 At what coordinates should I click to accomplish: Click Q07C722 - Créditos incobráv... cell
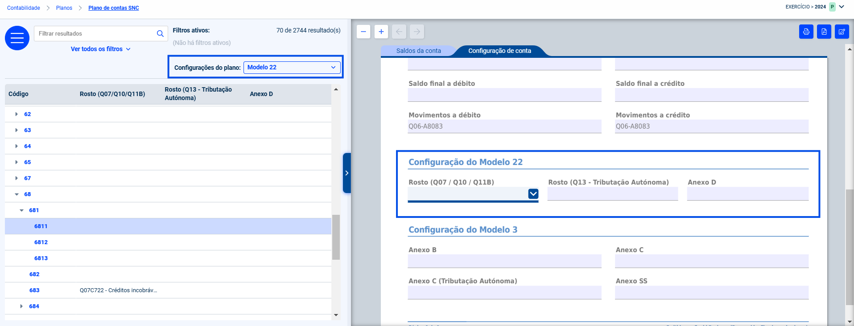click(119, 290)
